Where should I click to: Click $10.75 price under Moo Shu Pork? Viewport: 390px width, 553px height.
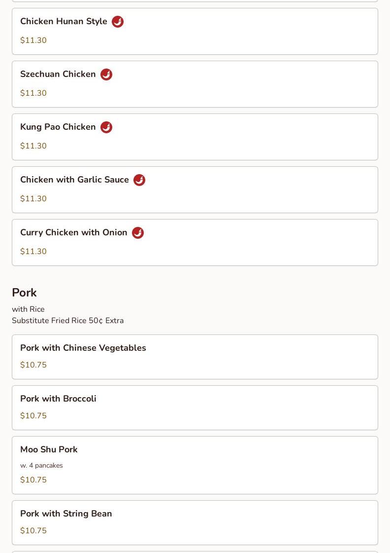pyautogui.click(x=33, y=479)
